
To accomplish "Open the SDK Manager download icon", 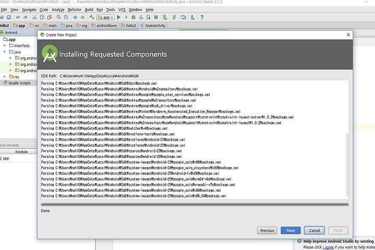I will pos(193,17).
